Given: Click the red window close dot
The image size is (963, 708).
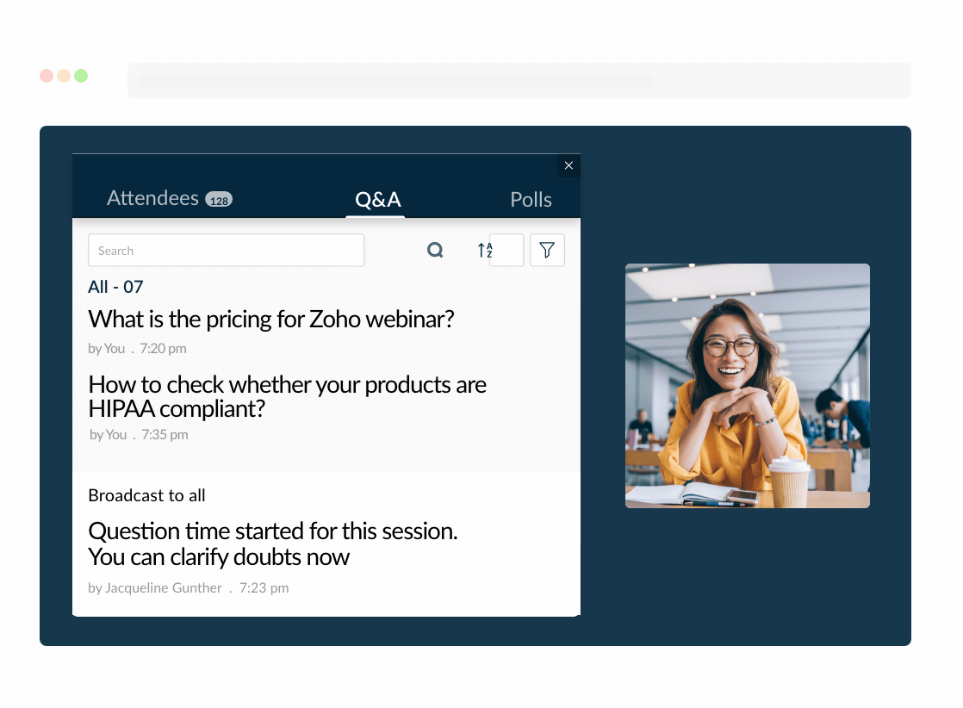Looking at the screenshot, I should pyautogui.click(x=47, y=76).
